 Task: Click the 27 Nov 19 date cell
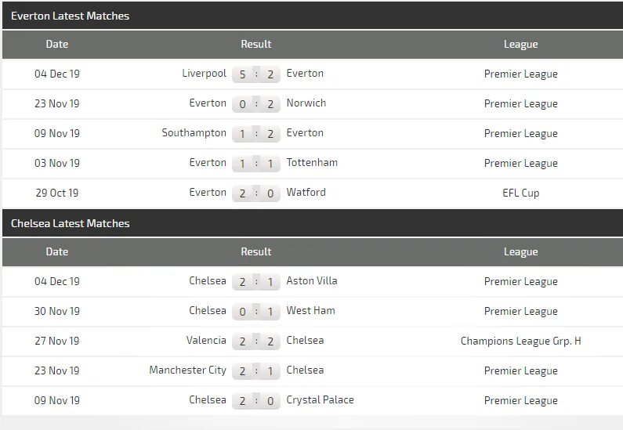click(57, 341)
